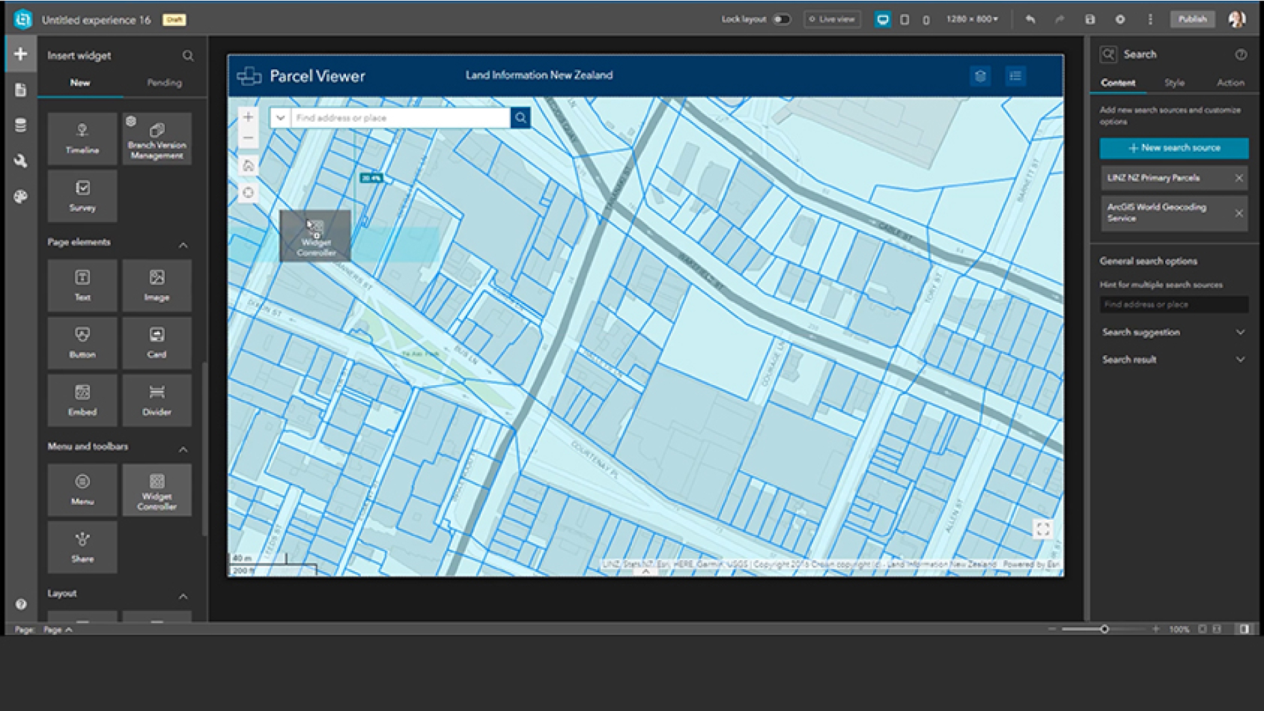Toggle the Lock layout switch
Screen dimensions: 1264x711
782,19
